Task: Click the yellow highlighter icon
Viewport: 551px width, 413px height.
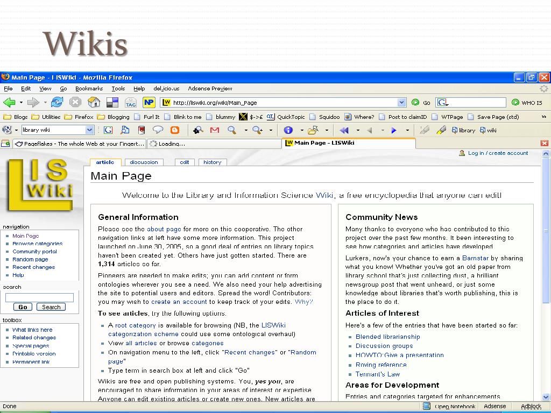Action: (x=441, y=130)
